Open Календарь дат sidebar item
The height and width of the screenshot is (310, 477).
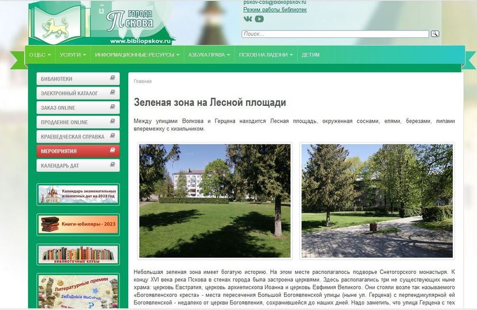(x=78, y=166)
